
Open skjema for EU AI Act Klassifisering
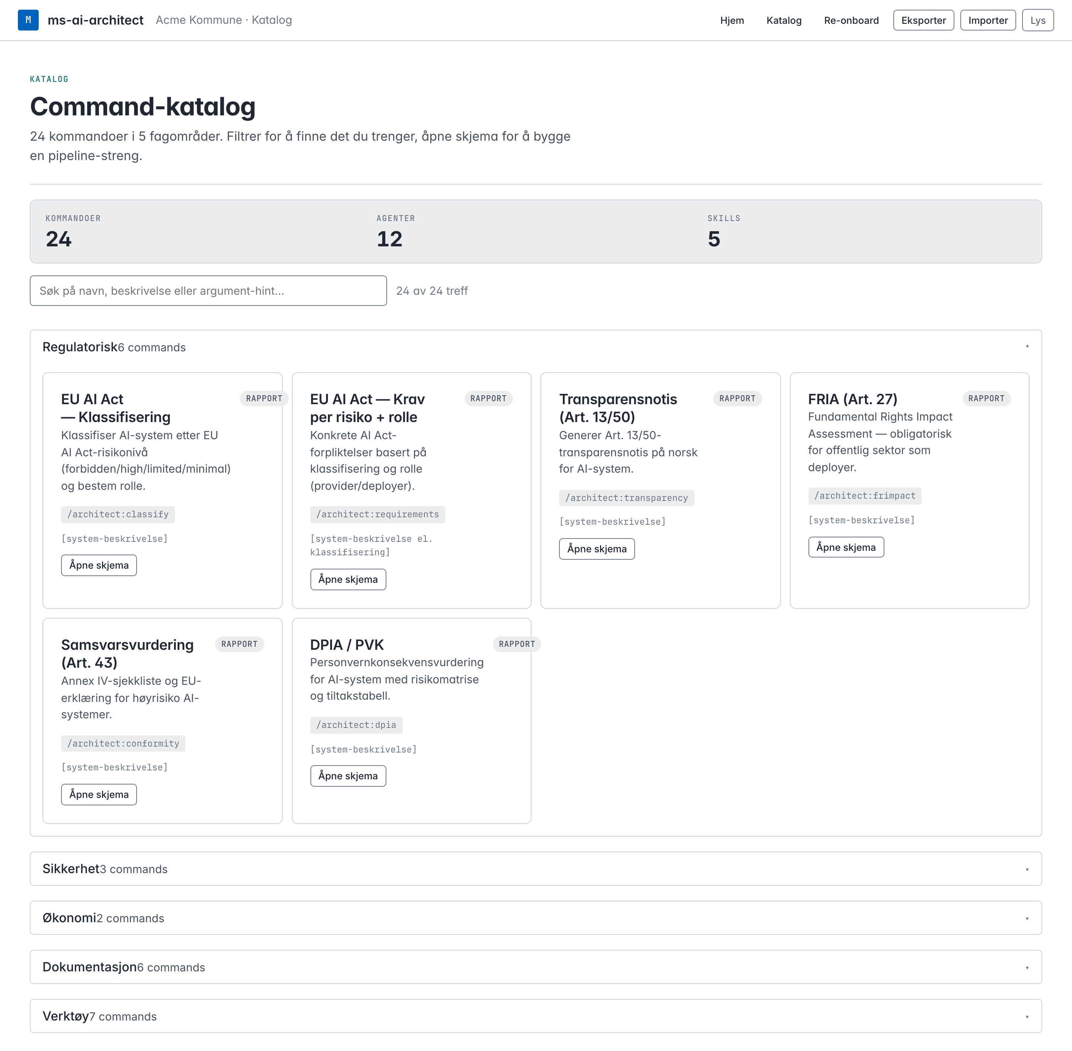pyautogui.click(x=99, y=565)
